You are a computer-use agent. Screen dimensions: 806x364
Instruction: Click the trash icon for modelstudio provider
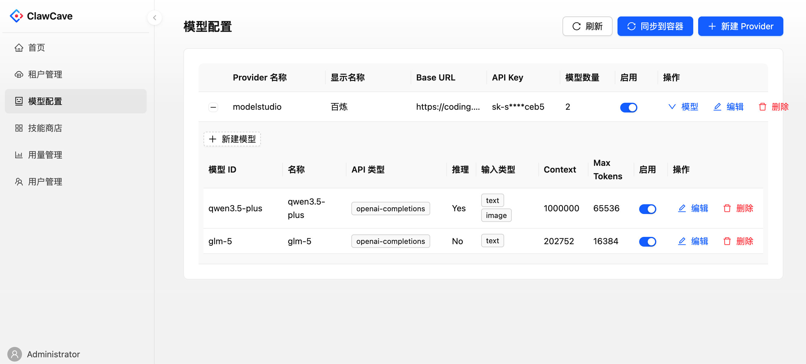pos(763,107)
